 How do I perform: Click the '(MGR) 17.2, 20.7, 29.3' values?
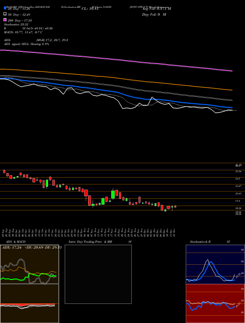tap(52, 40)
